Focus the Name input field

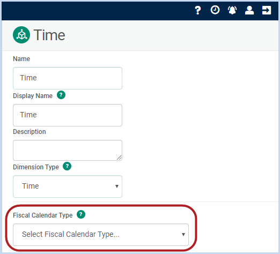point(68,78)
